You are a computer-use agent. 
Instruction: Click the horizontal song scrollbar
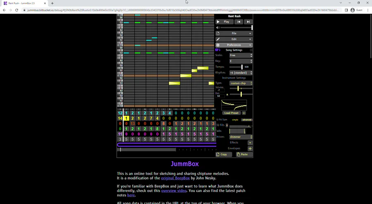(x=167, y=150)
